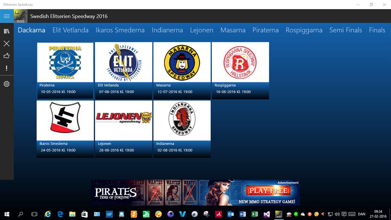Click the Piraterna team name label
This screenshot has width=391, height=220.
(x=47, y=85)
